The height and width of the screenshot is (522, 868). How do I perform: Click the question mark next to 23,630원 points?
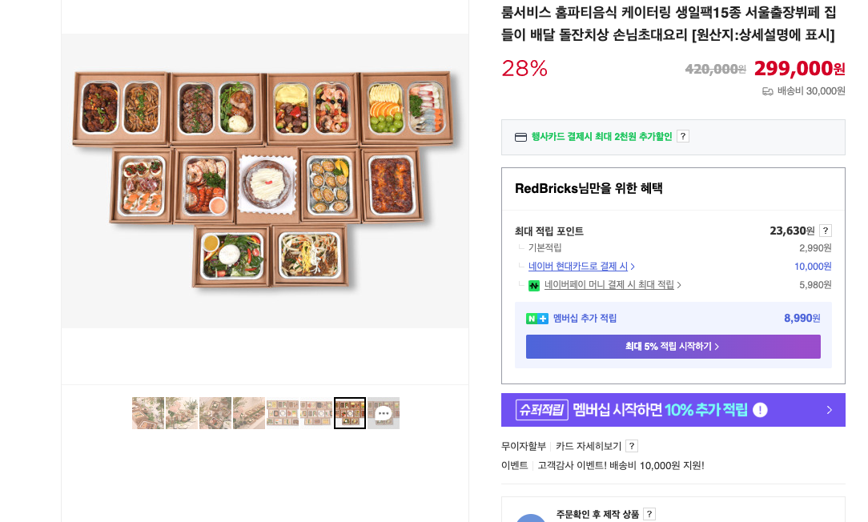pyautogui.click(x=826, y=231)
